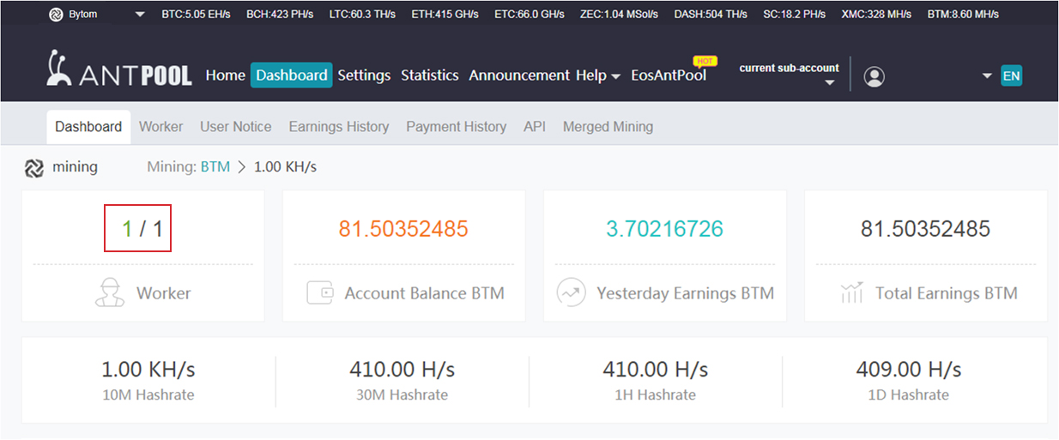1059x440 pixels.
Task: Switch to the Merged Mining tab
Action: (608, 126)
